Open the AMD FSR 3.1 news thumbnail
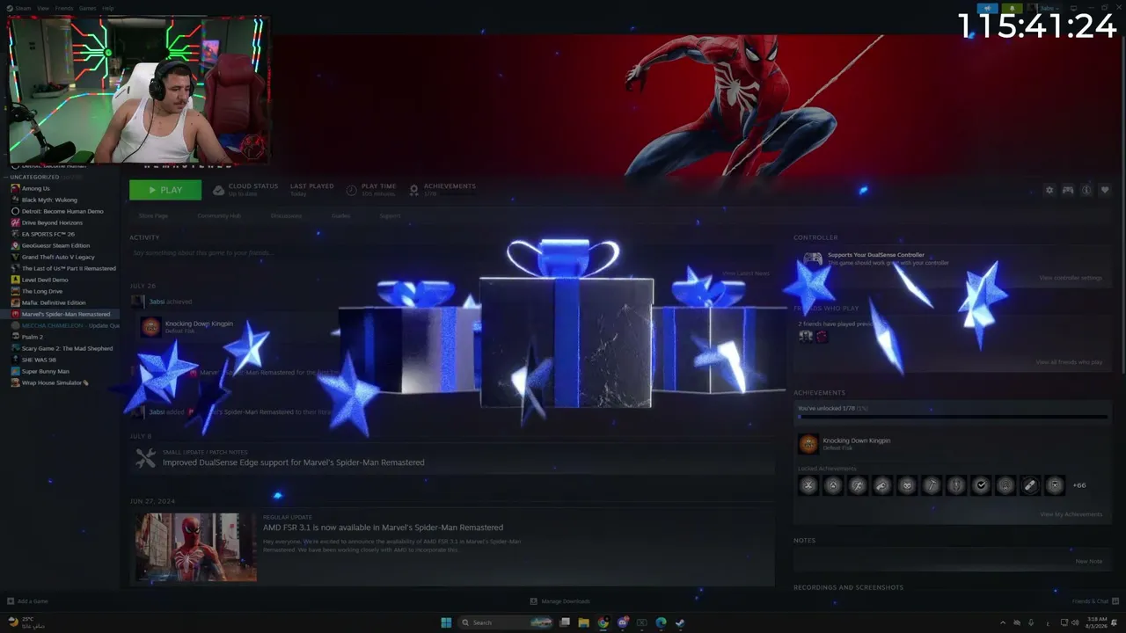The image size is (1126, 633). (x=194, y=547)
